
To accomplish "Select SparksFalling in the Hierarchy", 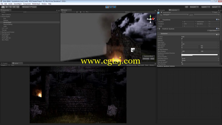I will (x=8, y=24).
